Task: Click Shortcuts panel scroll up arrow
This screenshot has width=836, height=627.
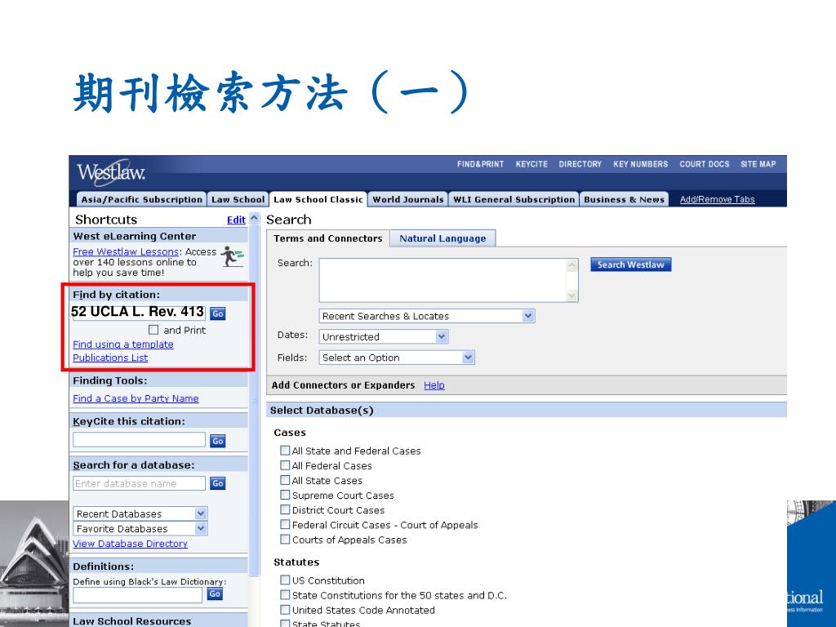Action: point(255,218)
